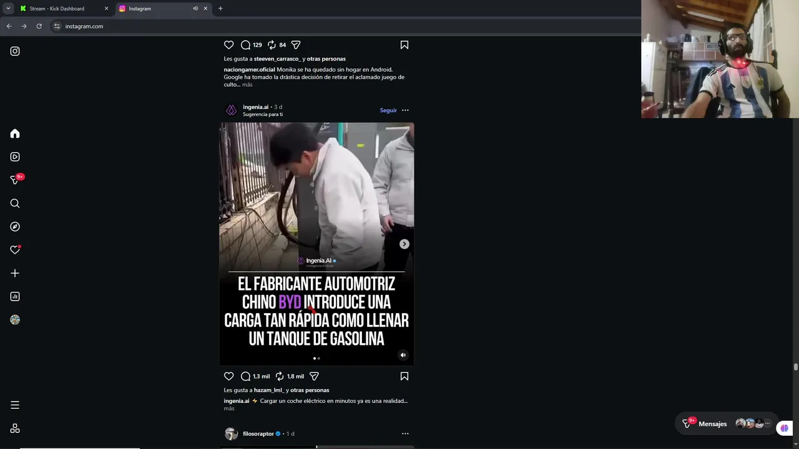
Task: Open dashboard chart icon in sidebar
Action: (x=15, y=297)
